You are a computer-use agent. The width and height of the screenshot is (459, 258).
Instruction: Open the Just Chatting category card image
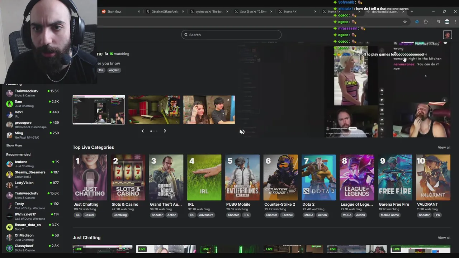click(x=90, y=177)
